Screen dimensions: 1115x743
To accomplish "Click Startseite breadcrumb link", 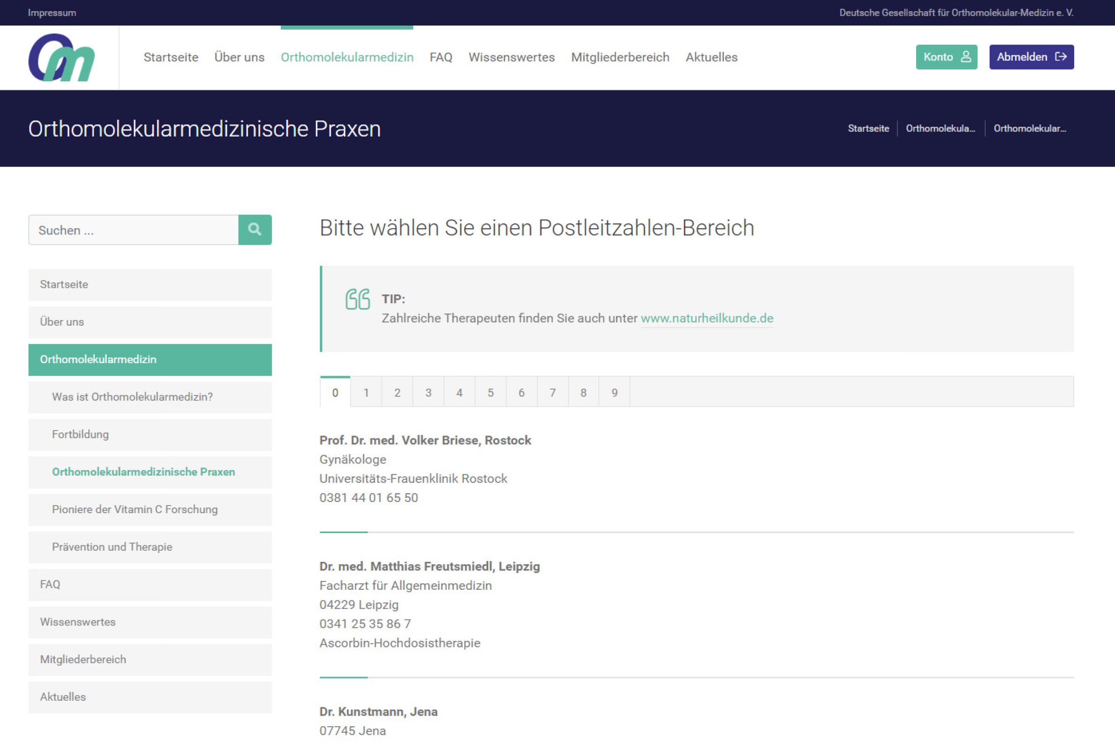I will point(868,129).
